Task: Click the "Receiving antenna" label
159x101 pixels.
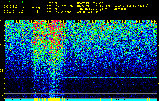Action: [58, 12]
